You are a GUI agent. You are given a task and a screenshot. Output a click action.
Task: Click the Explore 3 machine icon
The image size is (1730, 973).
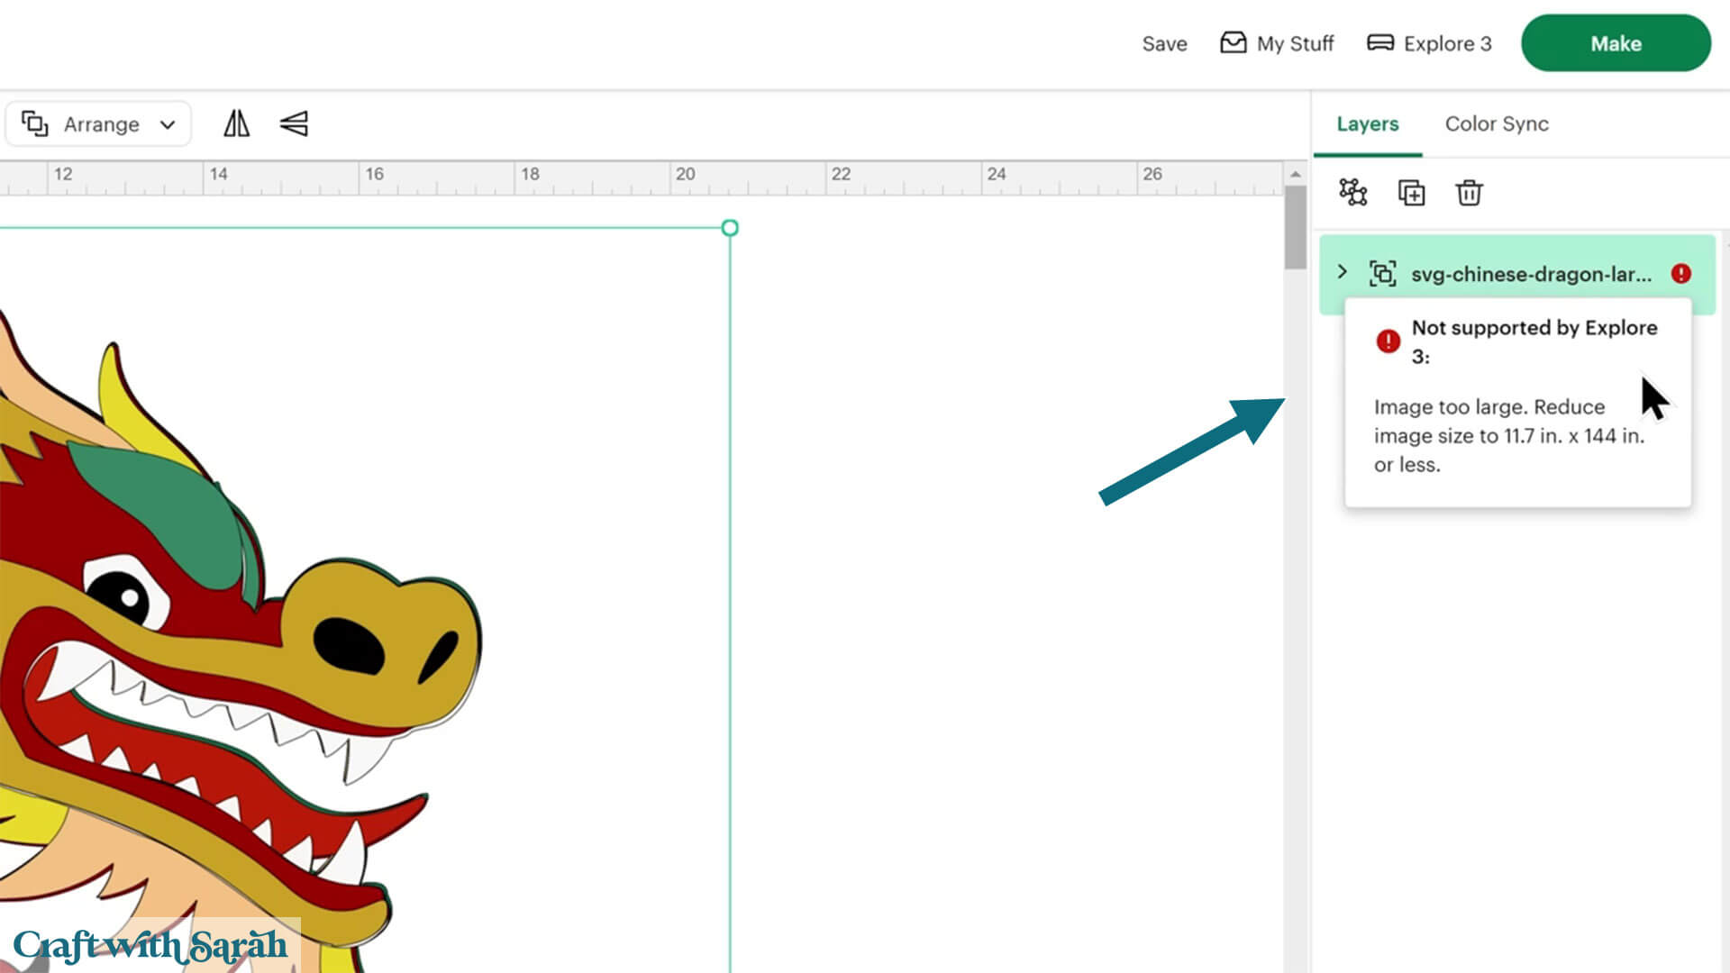point(1379,42)
